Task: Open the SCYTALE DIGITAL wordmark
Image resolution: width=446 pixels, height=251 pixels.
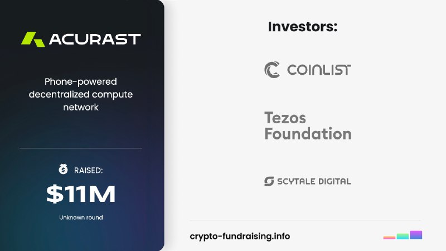Action: 315,181
